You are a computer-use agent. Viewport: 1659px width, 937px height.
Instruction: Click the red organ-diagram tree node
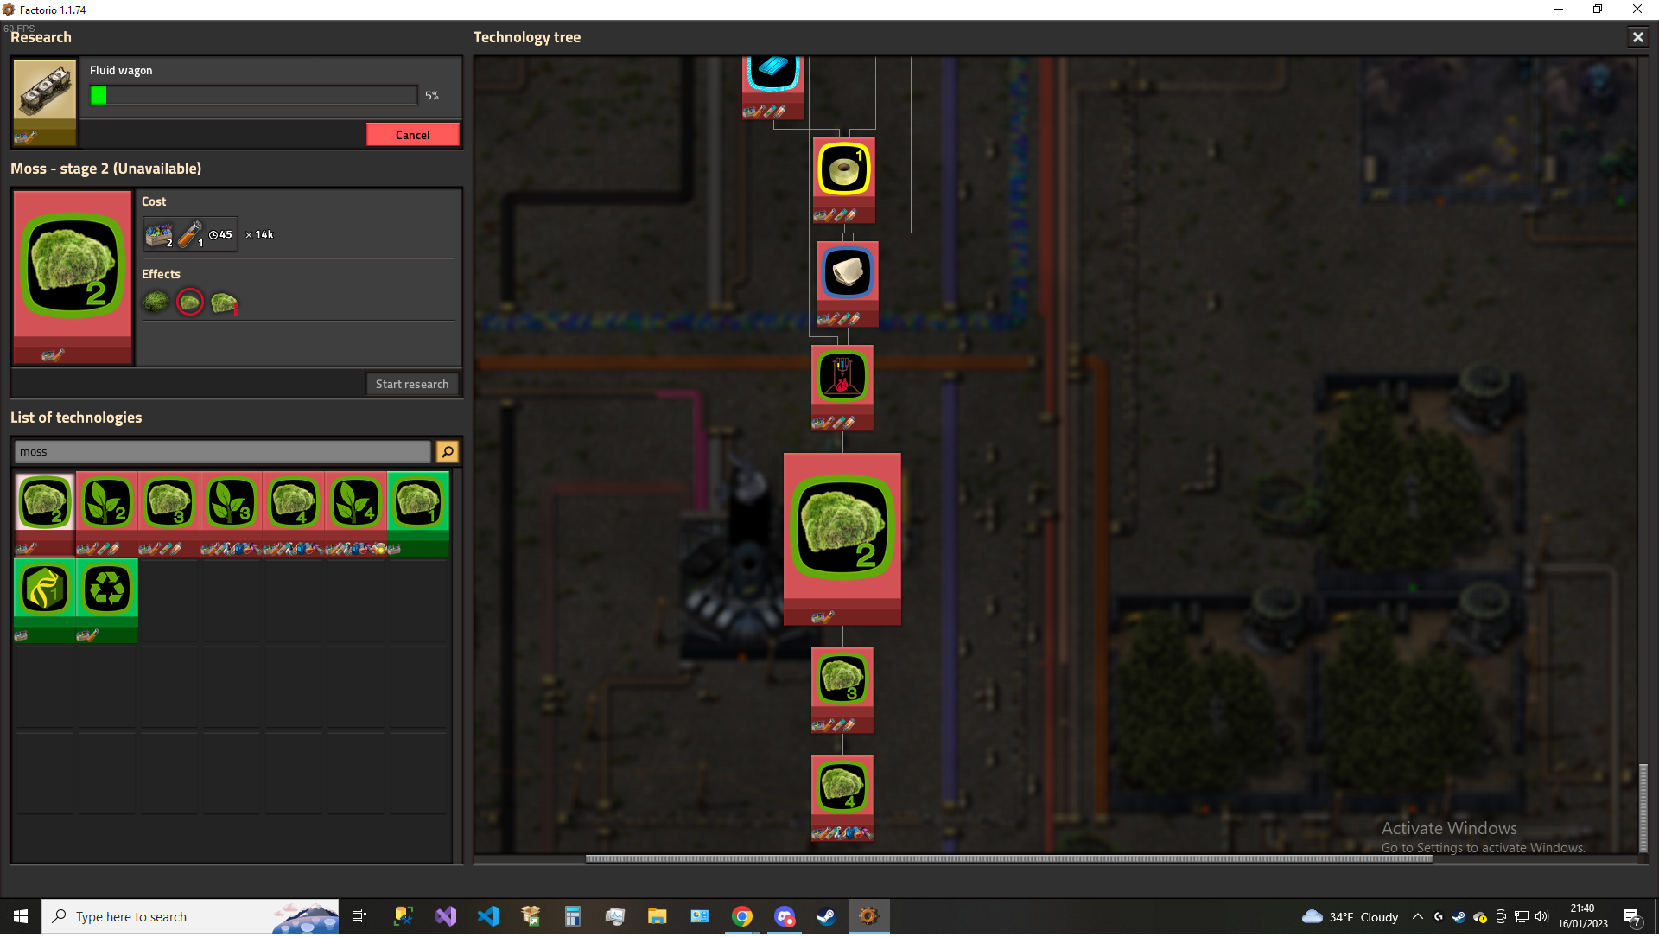click(842, 387)
